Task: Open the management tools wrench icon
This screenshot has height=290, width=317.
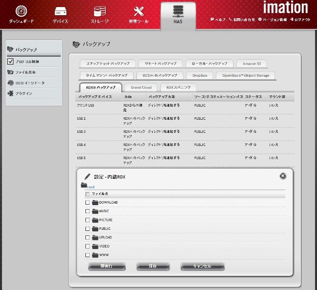Action: pos(139,11)
